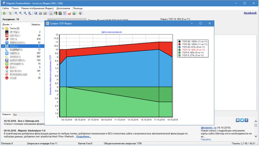Open the Помощь menu

click(78, 8)
